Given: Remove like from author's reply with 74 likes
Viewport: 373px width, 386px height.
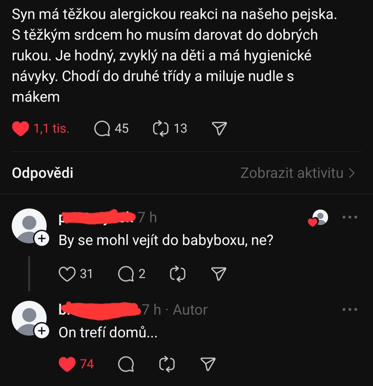Looking at the screenshot, I should [67, 364].
